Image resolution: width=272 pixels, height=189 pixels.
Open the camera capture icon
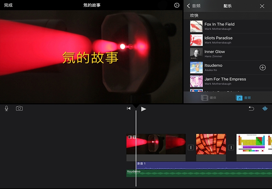[x=19, y=108]
